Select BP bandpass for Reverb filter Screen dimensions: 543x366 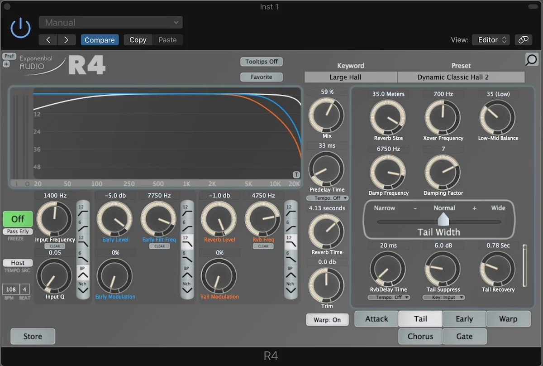pos(291,272)
